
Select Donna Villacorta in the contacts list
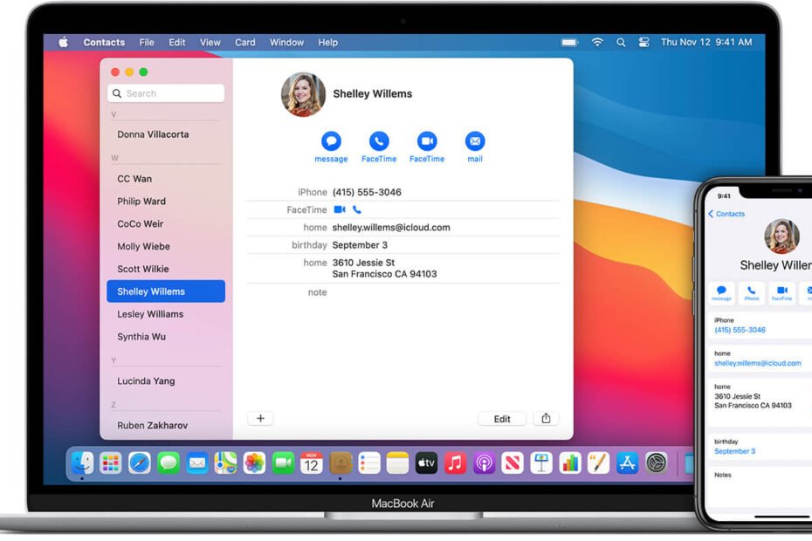click(x=166, y=134)
